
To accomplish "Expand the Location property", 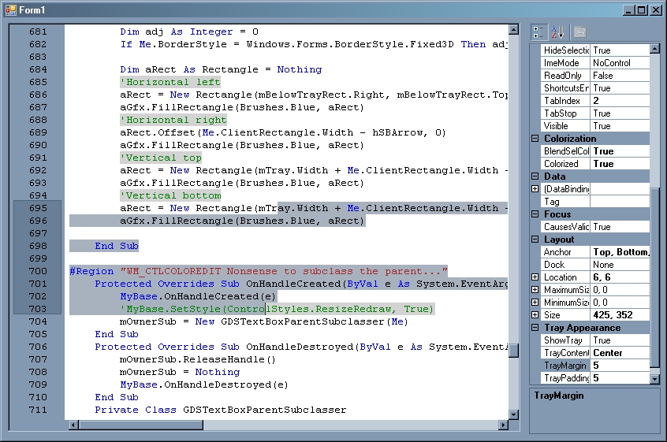I will [535, 277].
